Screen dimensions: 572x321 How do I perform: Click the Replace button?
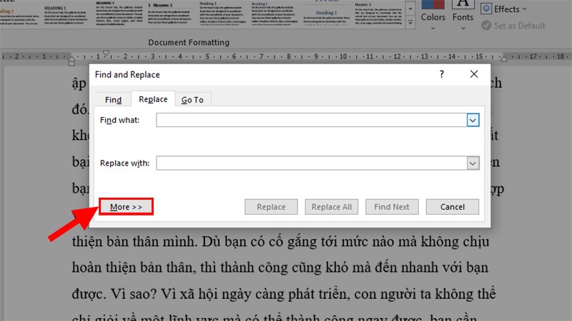271,207
